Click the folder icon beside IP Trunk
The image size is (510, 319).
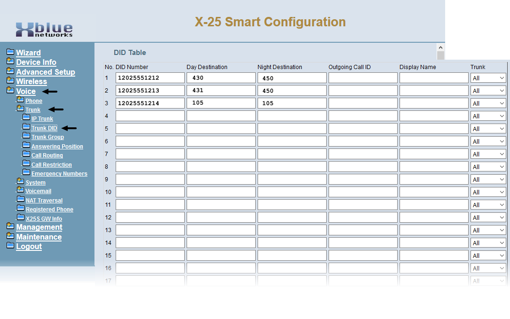[26, 118]
